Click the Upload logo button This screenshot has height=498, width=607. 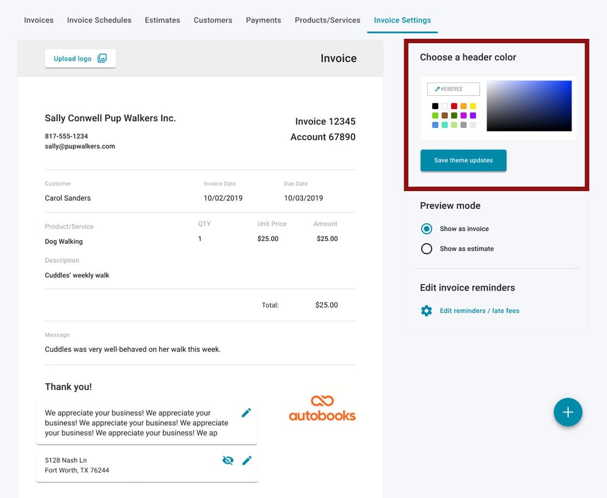pos(80,58)
